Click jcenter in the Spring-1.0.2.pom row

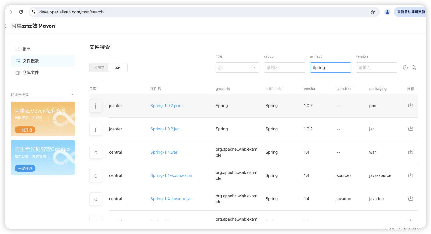115,106
